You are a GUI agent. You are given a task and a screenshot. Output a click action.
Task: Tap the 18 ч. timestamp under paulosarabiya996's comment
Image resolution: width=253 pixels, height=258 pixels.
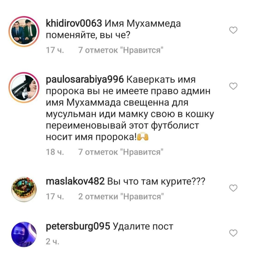55,152
